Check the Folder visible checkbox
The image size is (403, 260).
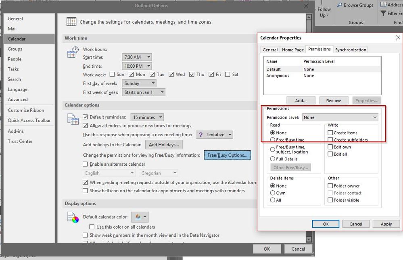pos(330,200)
